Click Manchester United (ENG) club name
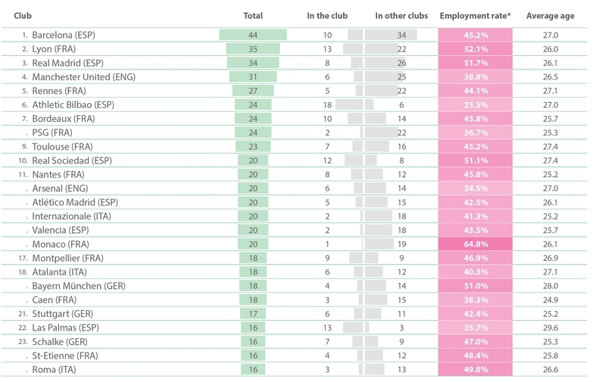599x382 pixels. point(80,76)
